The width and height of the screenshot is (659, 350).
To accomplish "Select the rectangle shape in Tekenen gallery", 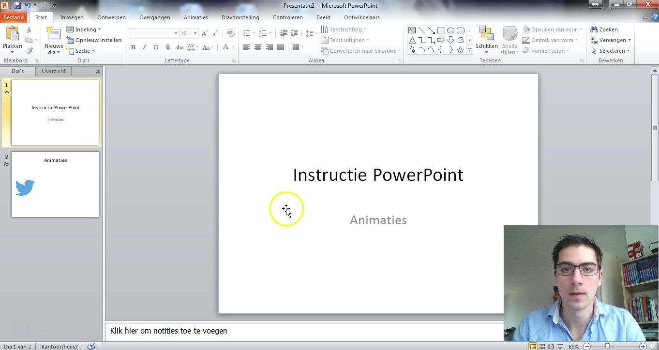I will pos(441,30).
